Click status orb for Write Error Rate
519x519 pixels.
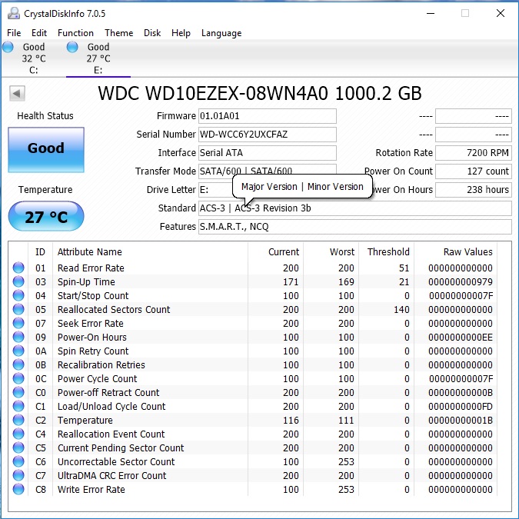point(18,489)
